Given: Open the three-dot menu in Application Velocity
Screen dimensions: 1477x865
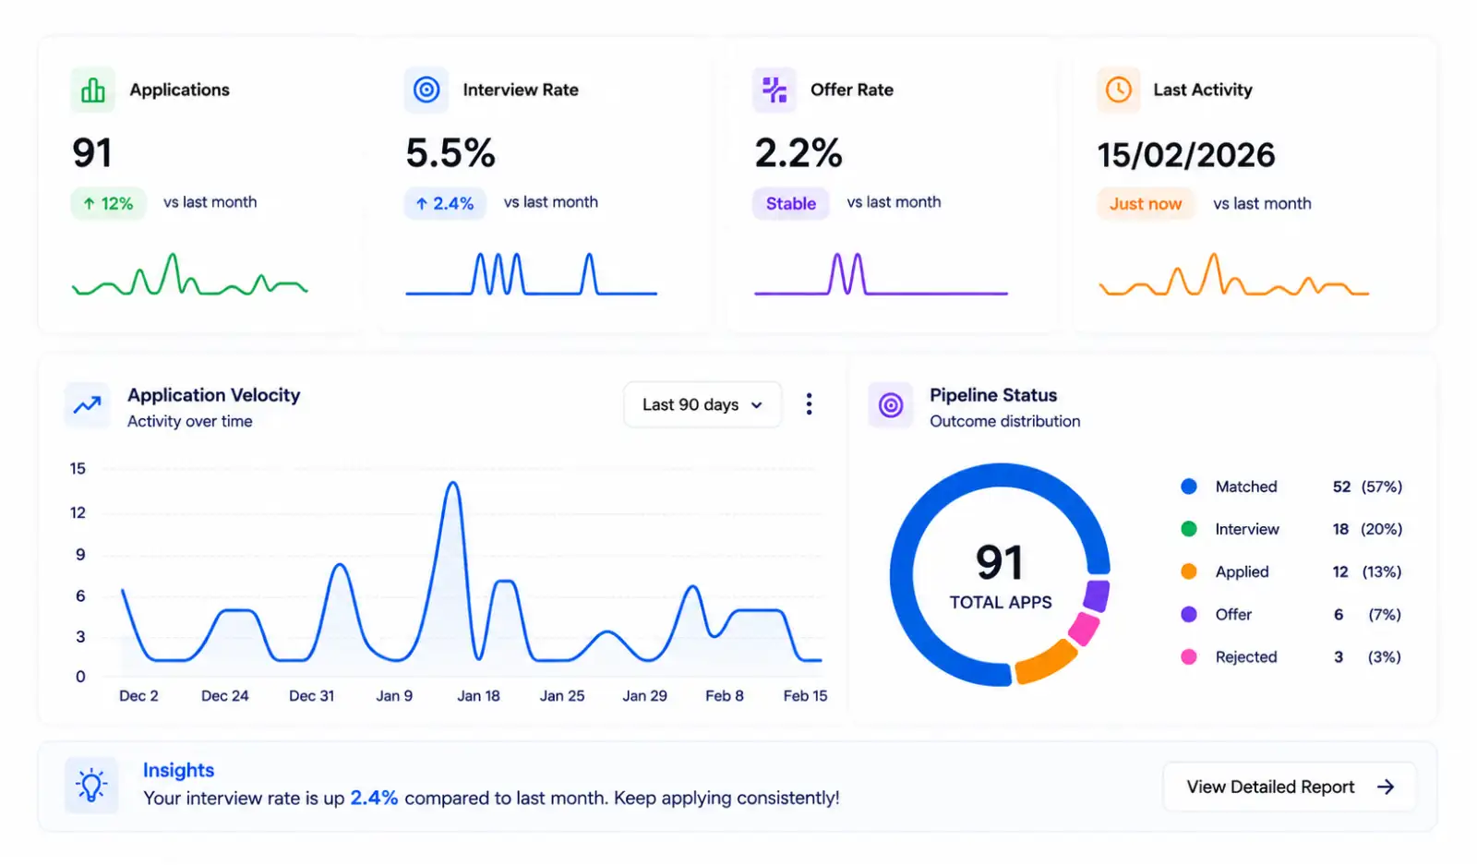Looking at the screenshot, I should 809,404.
